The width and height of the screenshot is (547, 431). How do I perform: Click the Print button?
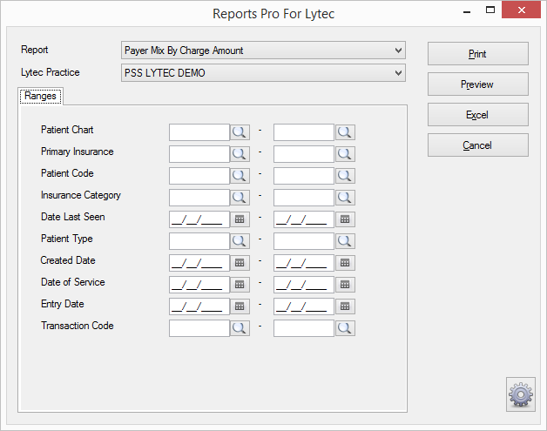point(478,54)
